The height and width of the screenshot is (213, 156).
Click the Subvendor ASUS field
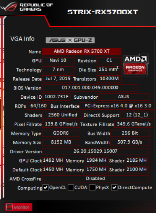pyautogui.click(x=124, y=97)
